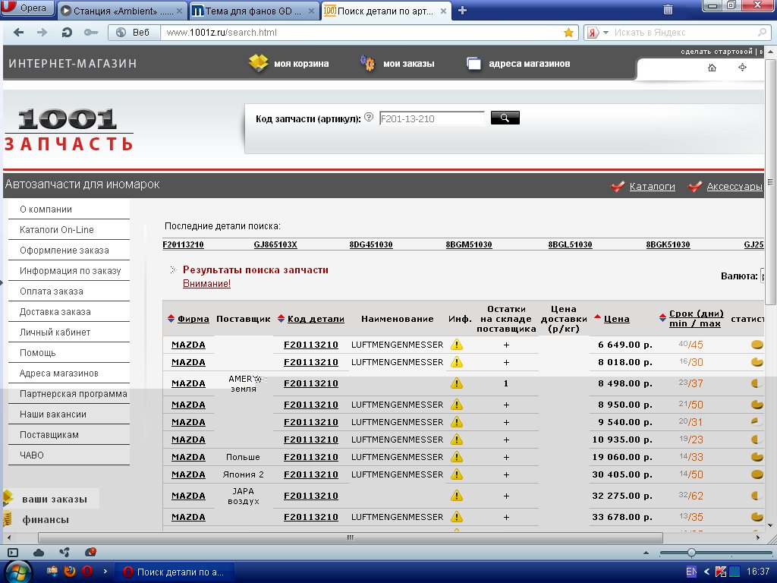Click F20113210 code in 9 540.00 р. row
777x583 pixels.
coord(310,422)
